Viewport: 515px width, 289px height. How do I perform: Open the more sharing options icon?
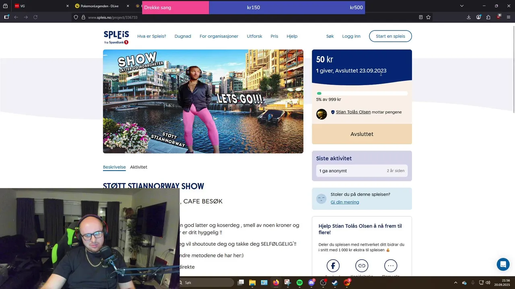(x=391, y=266)
